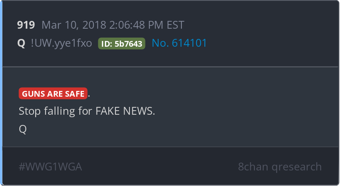Screen dimensions: 340x186
Task: Click post number 919
Action: click(x=26, y=25)
